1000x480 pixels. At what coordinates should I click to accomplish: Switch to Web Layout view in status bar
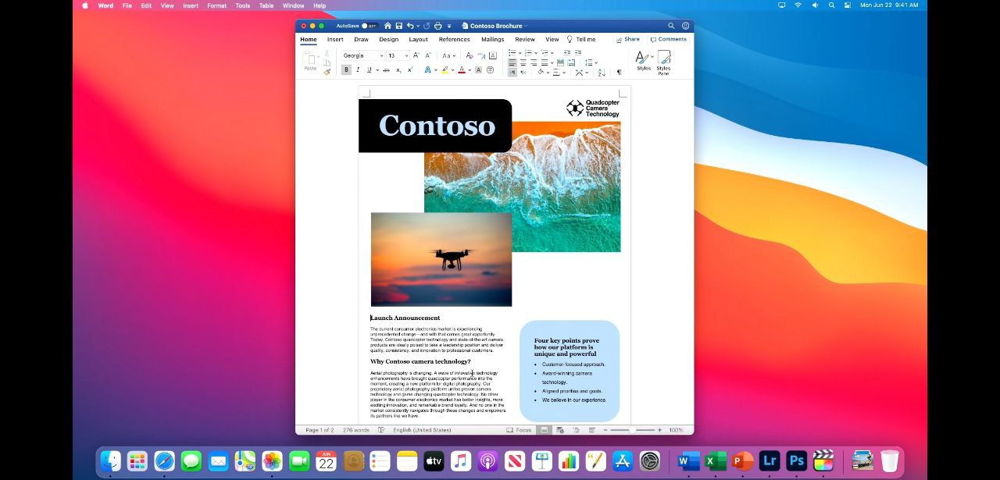click(559, 430)
